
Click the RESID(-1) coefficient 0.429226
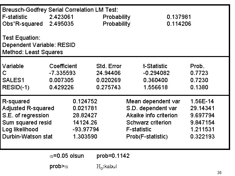tap(61, 87)
